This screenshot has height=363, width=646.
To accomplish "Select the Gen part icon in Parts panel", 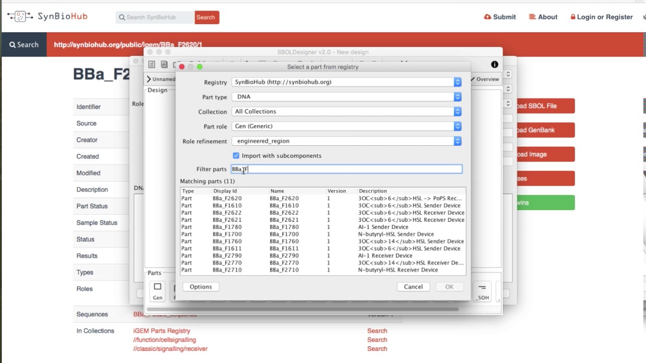I will click(x=157, y=291).
